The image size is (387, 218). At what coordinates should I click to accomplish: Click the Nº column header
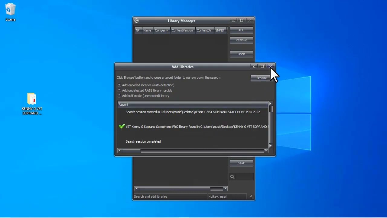(x=138, y=30)
